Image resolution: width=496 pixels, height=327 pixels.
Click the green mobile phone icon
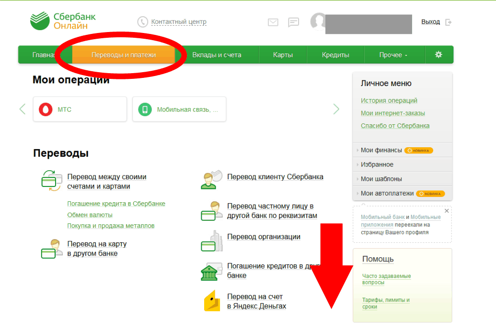[145, 109]
